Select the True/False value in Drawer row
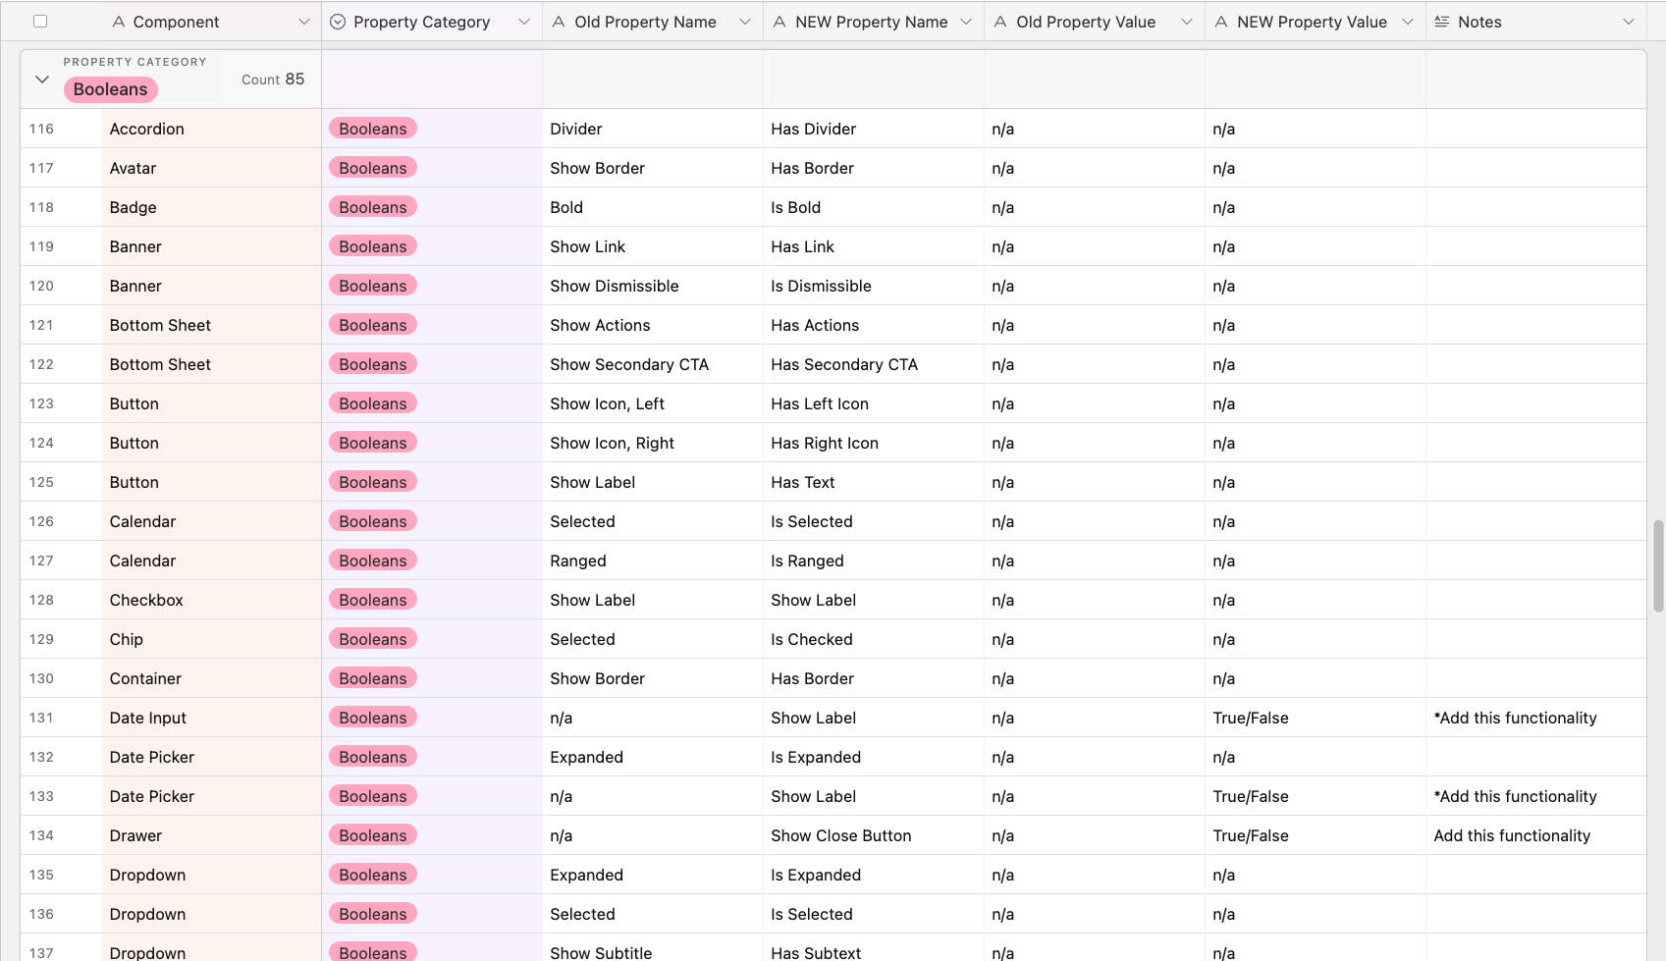Viewport: 1666px width, 961px height. point(1316,835)
